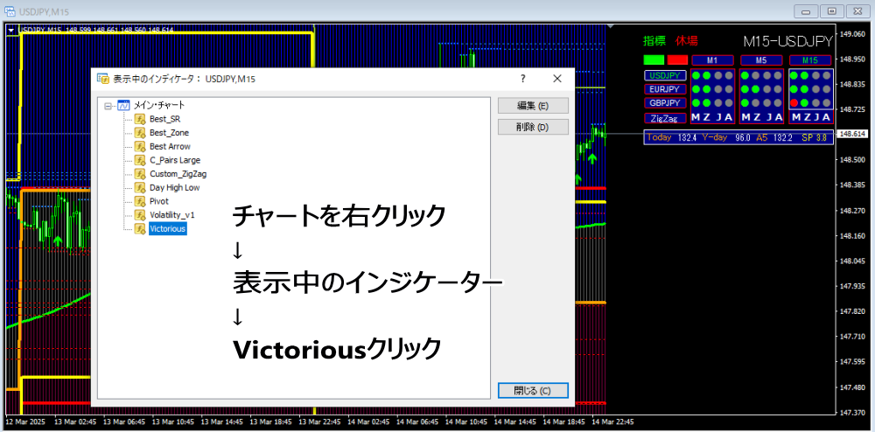Toggle the ZigZag panel button
The width and height of the screenshot is (875, 432).
click(x=665, y=118)
